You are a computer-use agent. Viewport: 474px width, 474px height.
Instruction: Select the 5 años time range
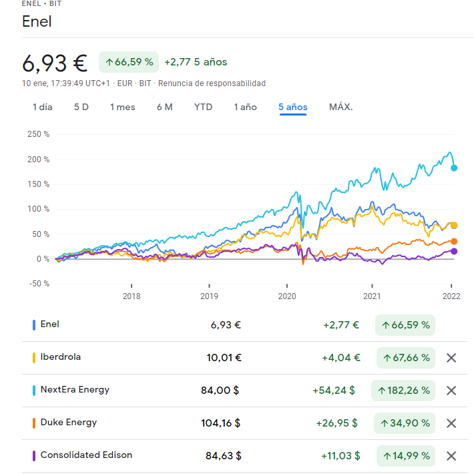point(293,107)
